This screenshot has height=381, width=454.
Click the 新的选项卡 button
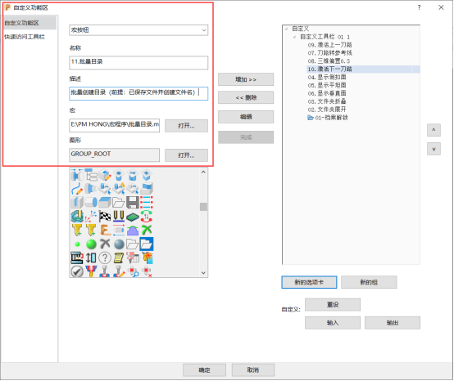click(309, 282)
